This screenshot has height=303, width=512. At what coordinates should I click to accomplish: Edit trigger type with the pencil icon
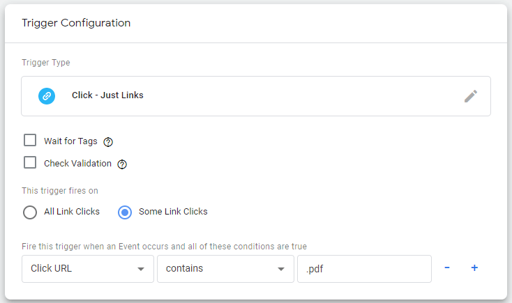pyautogui.click(x=471, y=96)
